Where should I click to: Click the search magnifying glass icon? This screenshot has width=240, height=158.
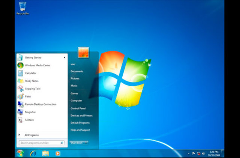pos(61,143)
